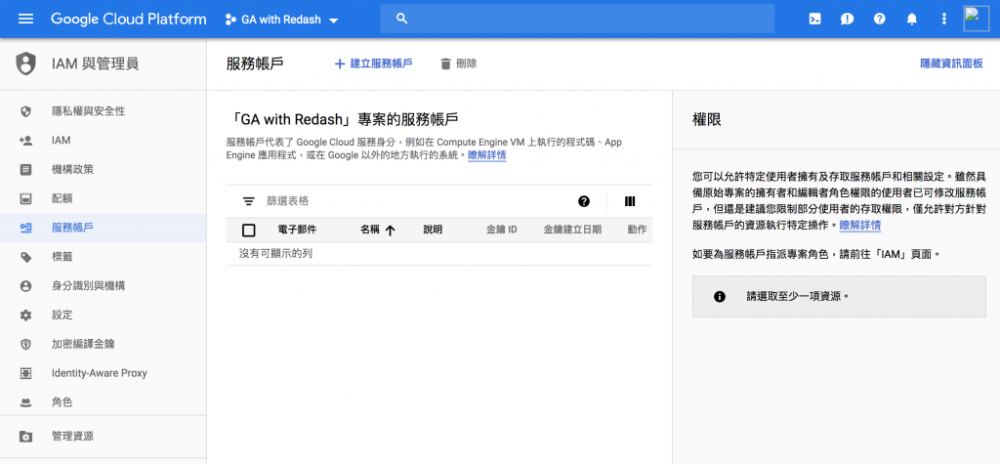1000x464 pixels.
Task: Click the 刪除 button
Action: [x=459, y=63]
